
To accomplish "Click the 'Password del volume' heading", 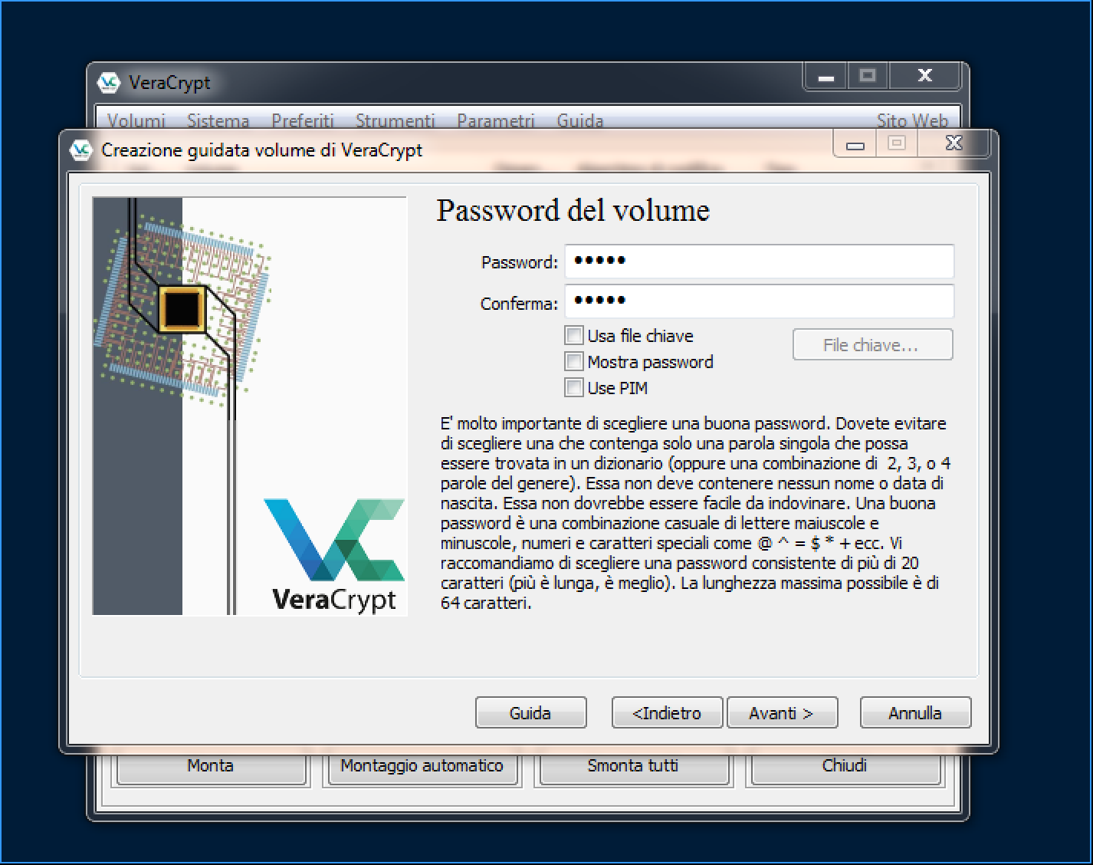I will tap(573, 210).
